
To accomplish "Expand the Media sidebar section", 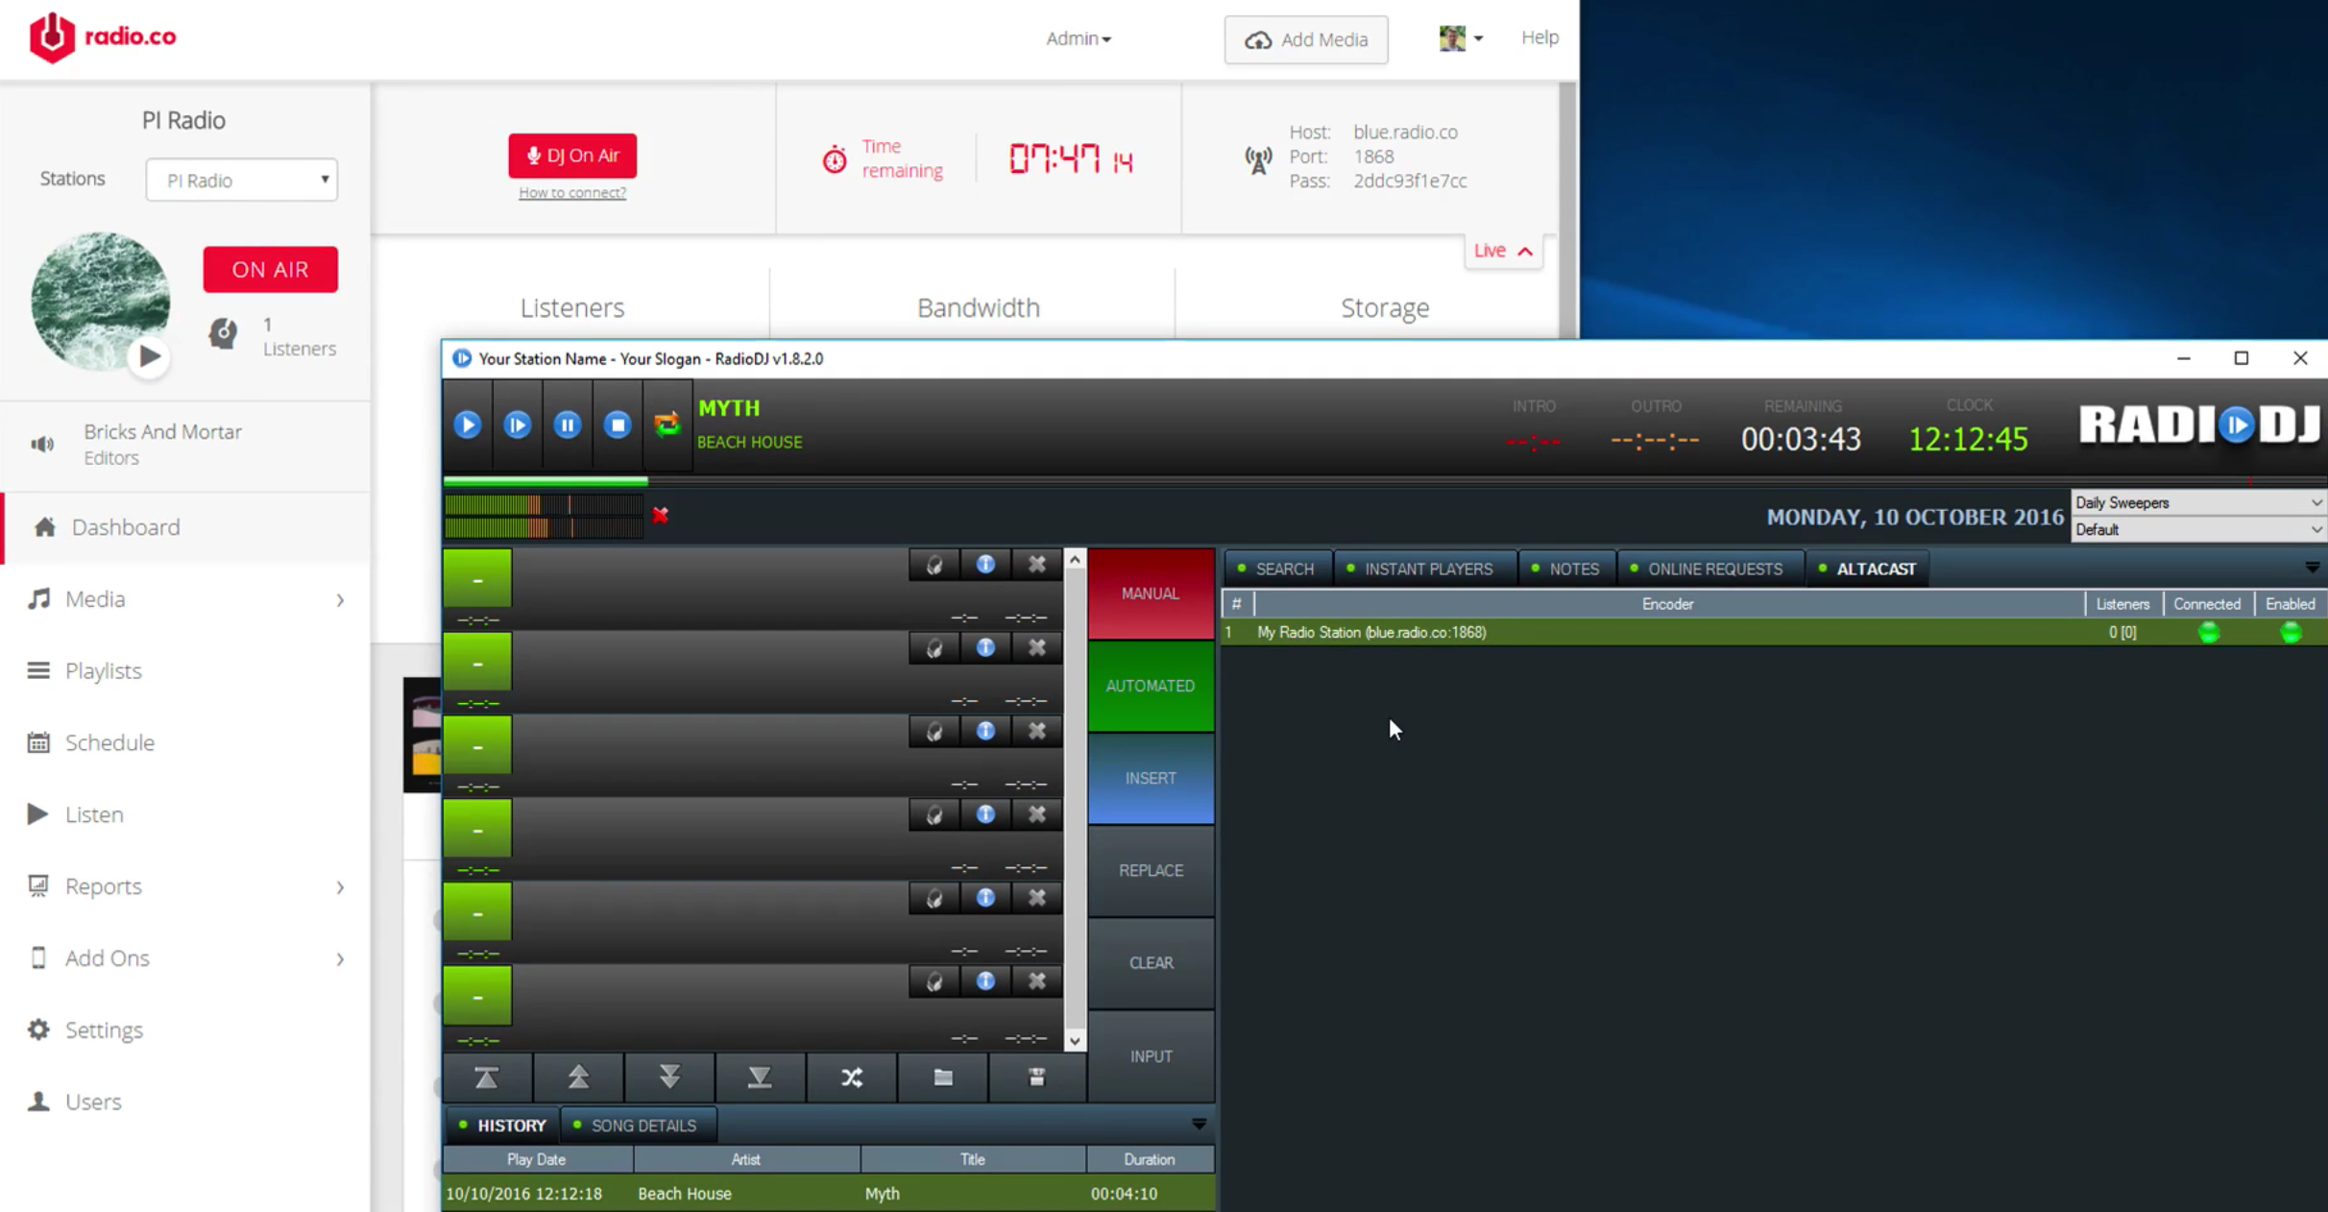I will pos(340,599).
